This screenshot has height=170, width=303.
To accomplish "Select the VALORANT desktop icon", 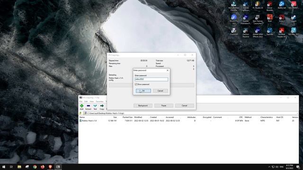I will coord(294,5).
